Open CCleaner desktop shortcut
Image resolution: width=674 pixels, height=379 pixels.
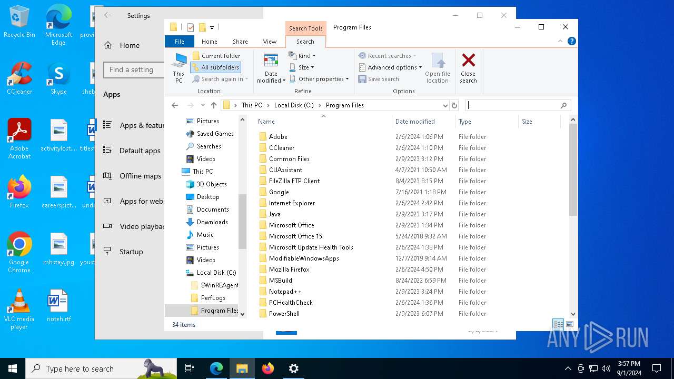[19, 78]
